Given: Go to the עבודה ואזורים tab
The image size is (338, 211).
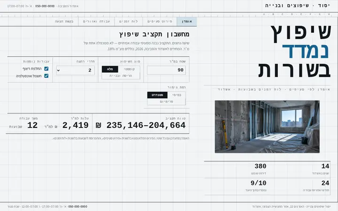Looking at the screenshot, I should click(96, 22).
